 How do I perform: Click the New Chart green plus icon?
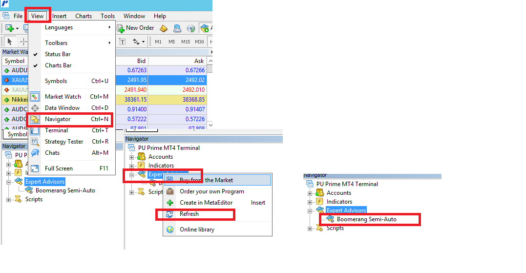[9, 28]
